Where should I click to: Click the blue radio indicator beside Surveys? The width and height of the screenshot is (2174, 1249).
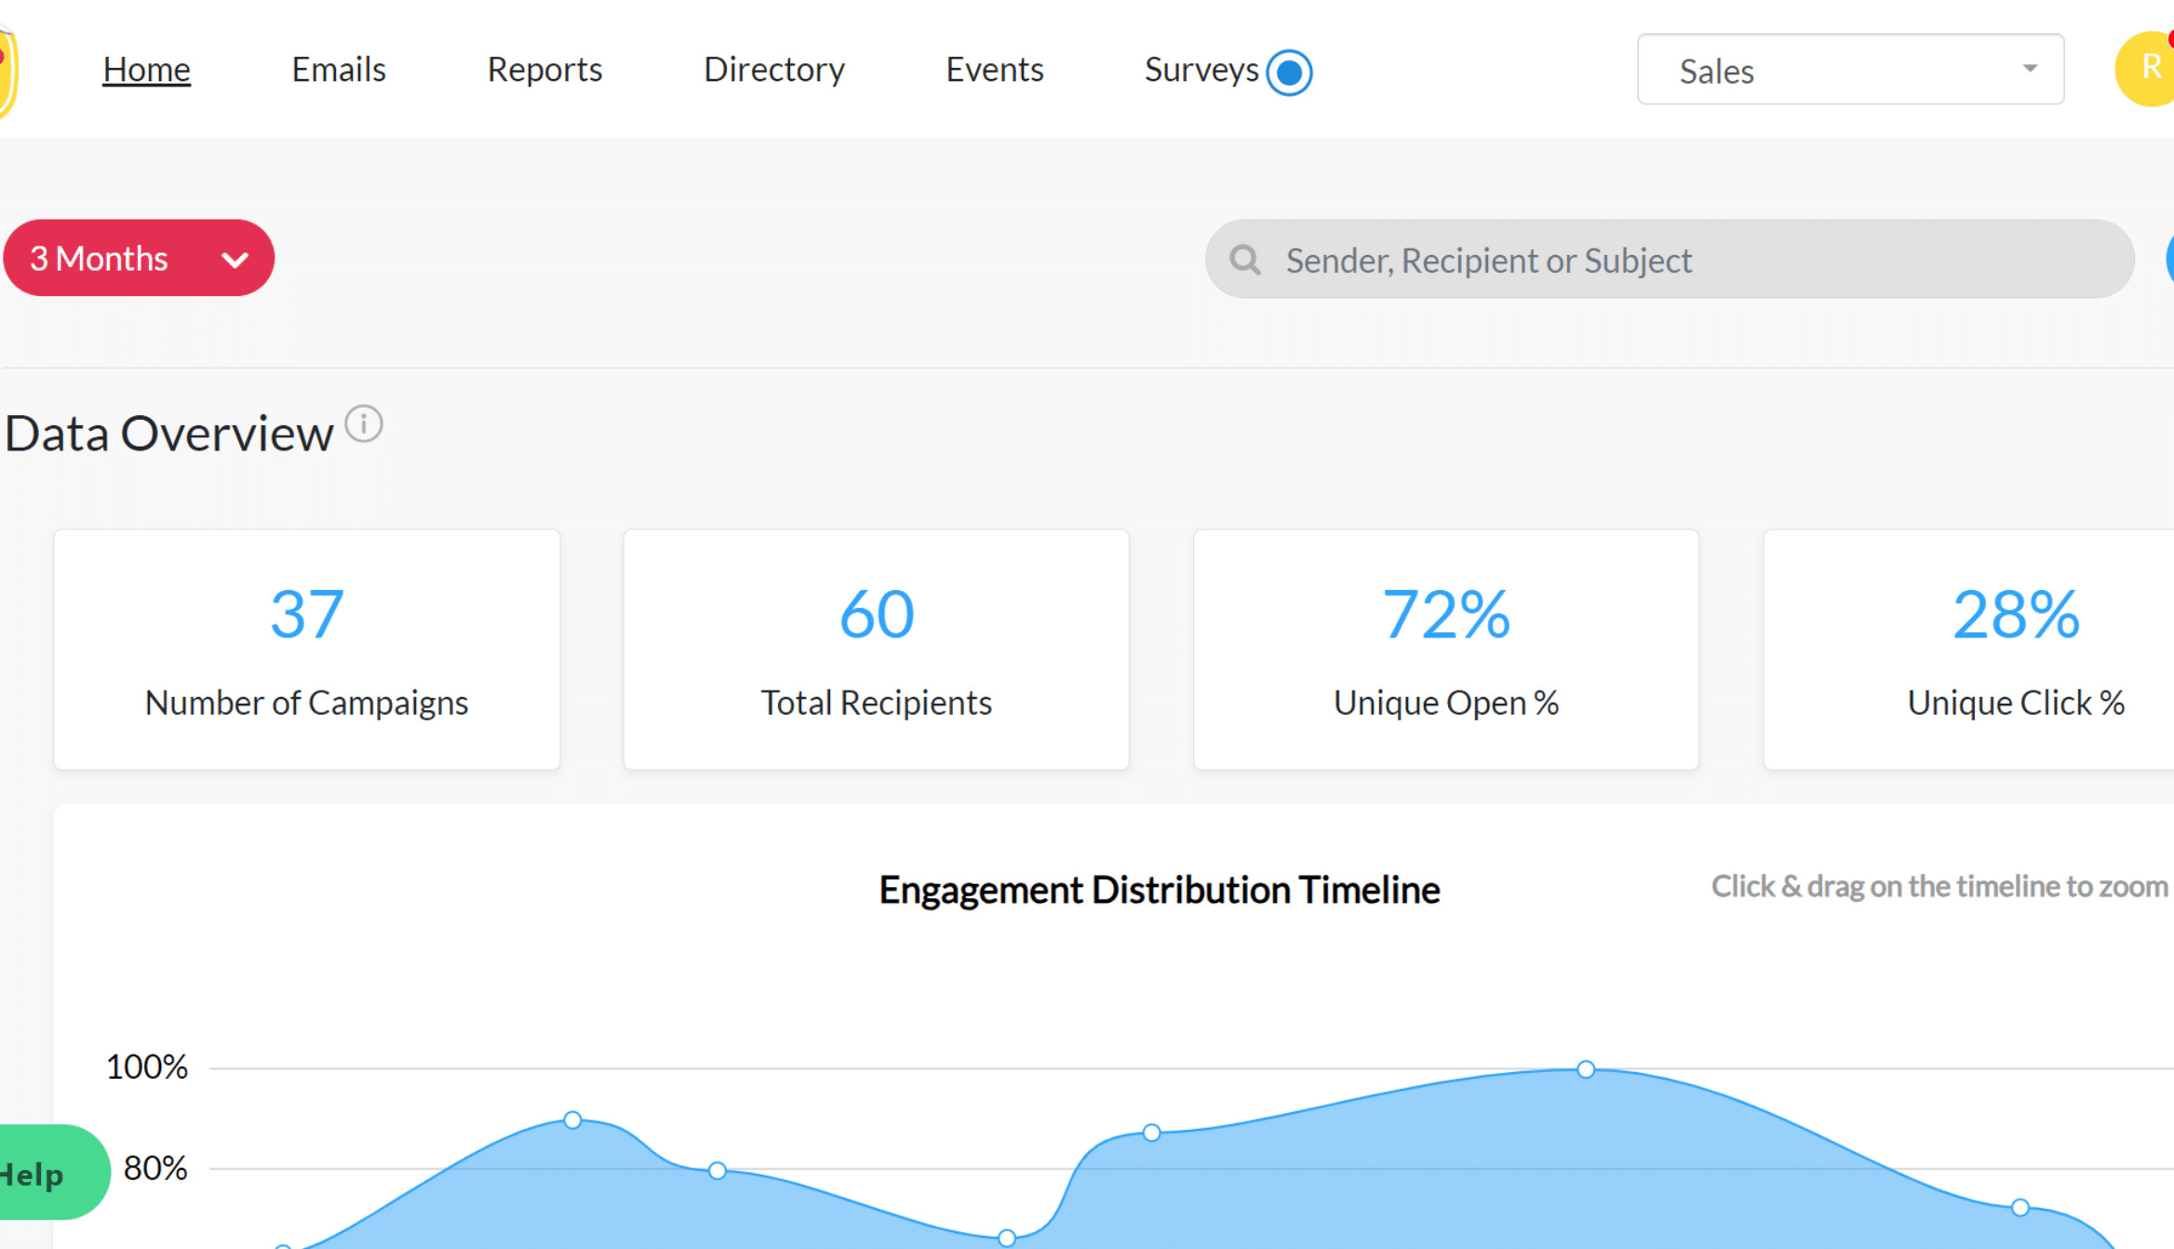pos(1289,72)
